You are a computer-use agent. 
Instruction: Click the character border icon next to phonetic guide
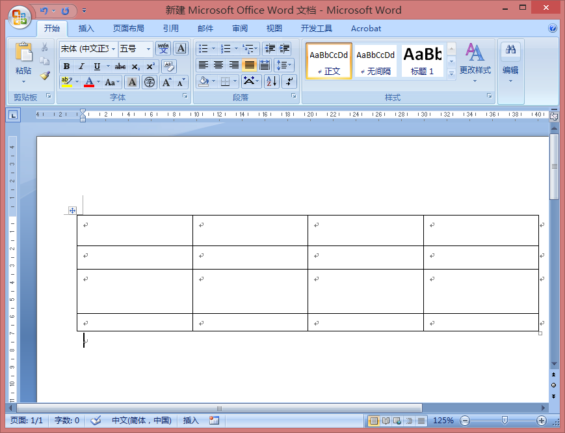point(181,48)
